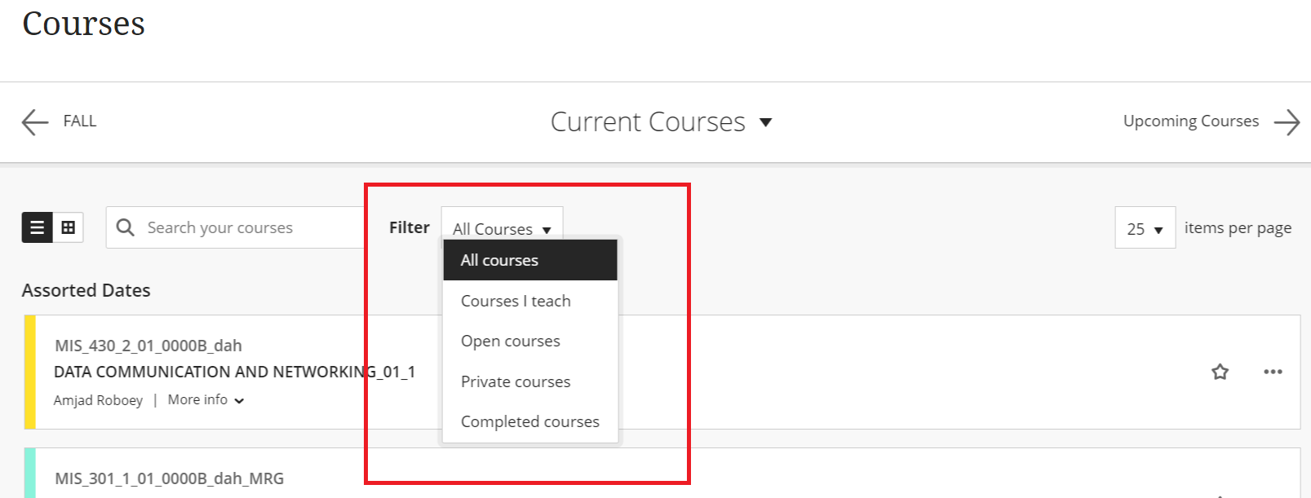This screenshot has width=1311, height=498.
Task: Expand More info for Amjad Roboey's course
Action: (x=206, y=400)
